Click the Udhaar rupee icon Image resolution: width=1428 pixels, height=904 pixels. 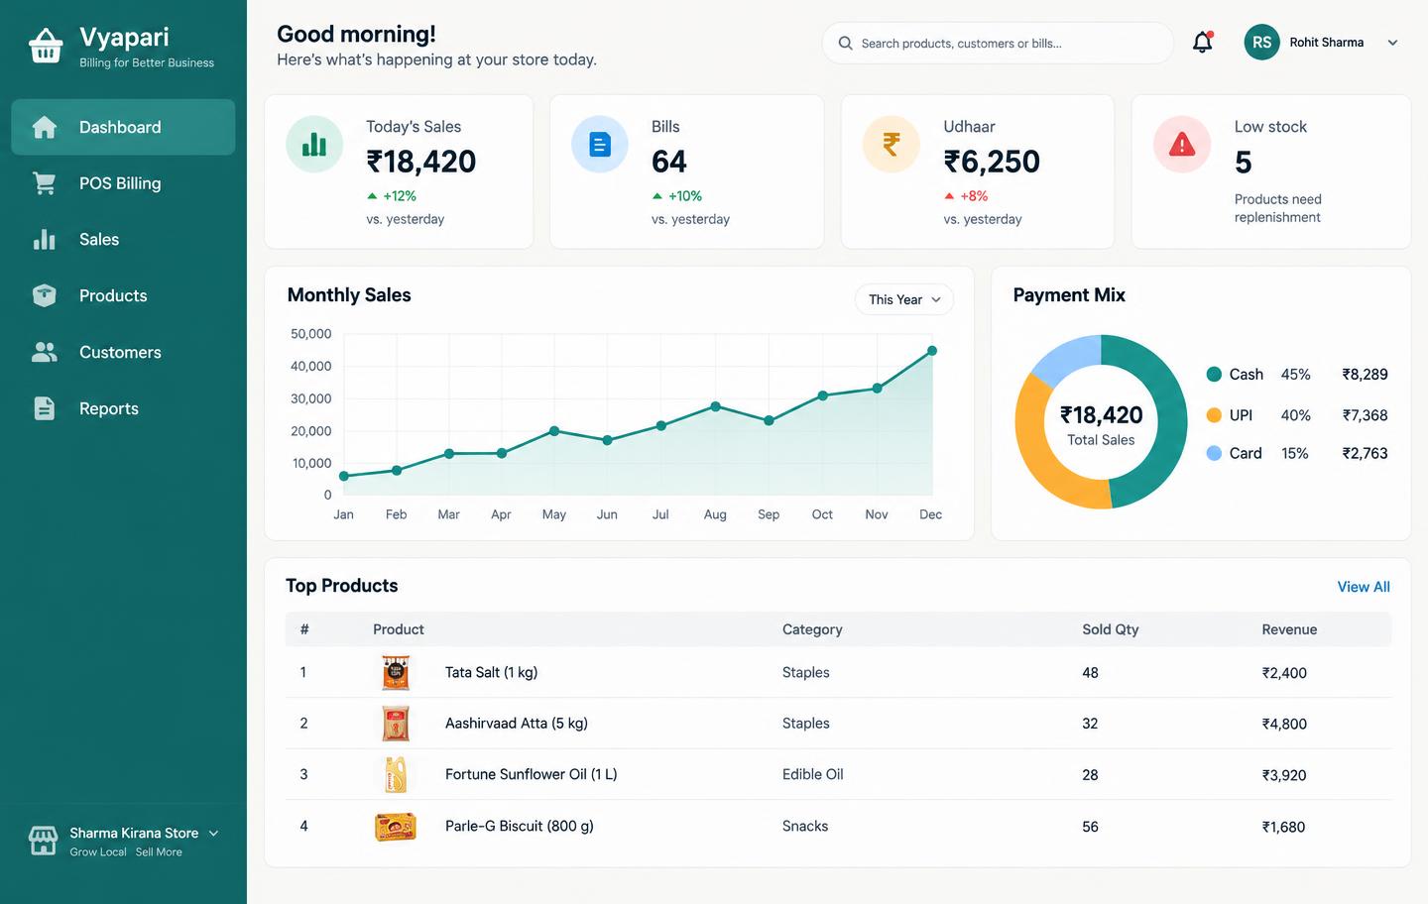click(892, 145)
